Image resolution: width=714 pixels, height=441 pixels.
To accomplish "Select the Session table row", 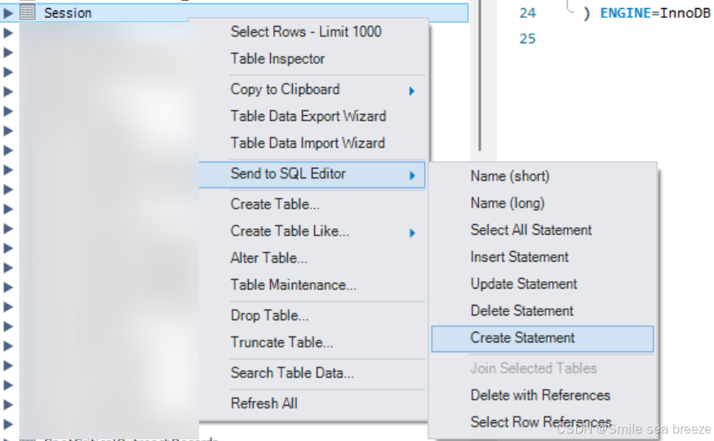I will click(x=234, y=13).
